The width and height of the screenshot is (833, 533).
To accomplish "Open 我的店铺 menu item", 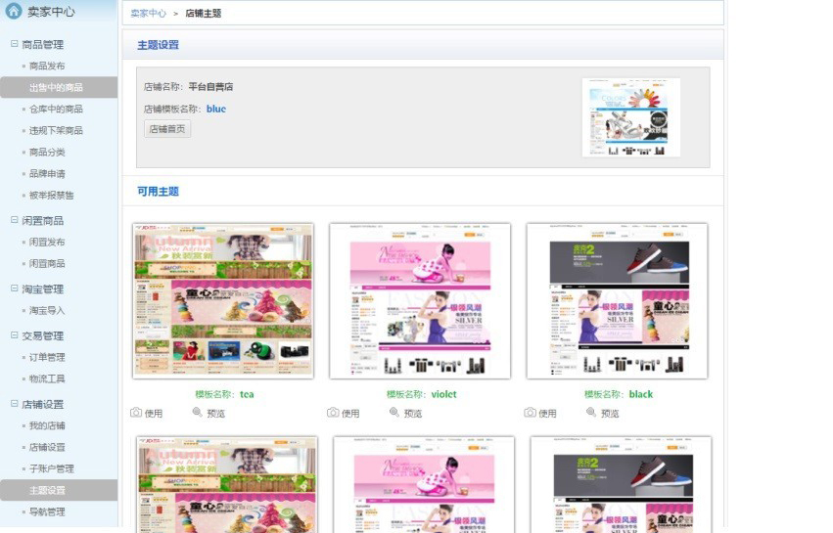I will [x=47, y=425].
